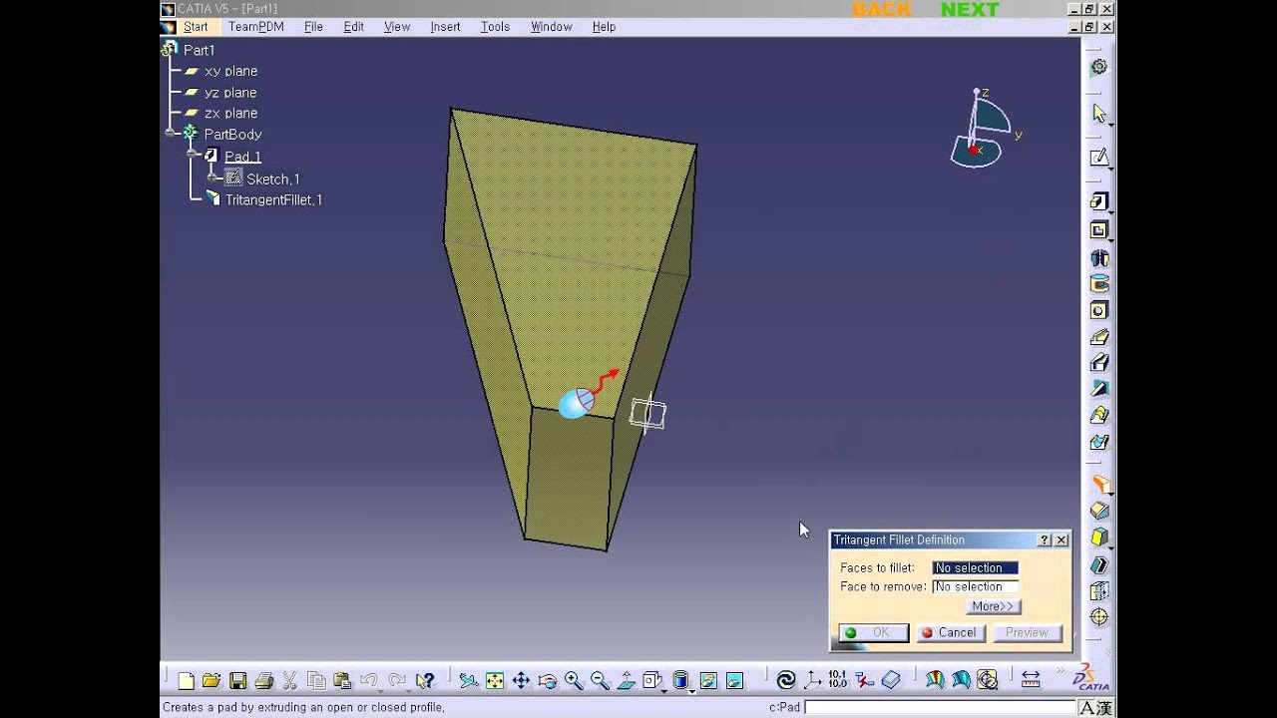Collapse the Pad.1 tree node
Screen dimensions: 1277x718
tap(193, 156)
